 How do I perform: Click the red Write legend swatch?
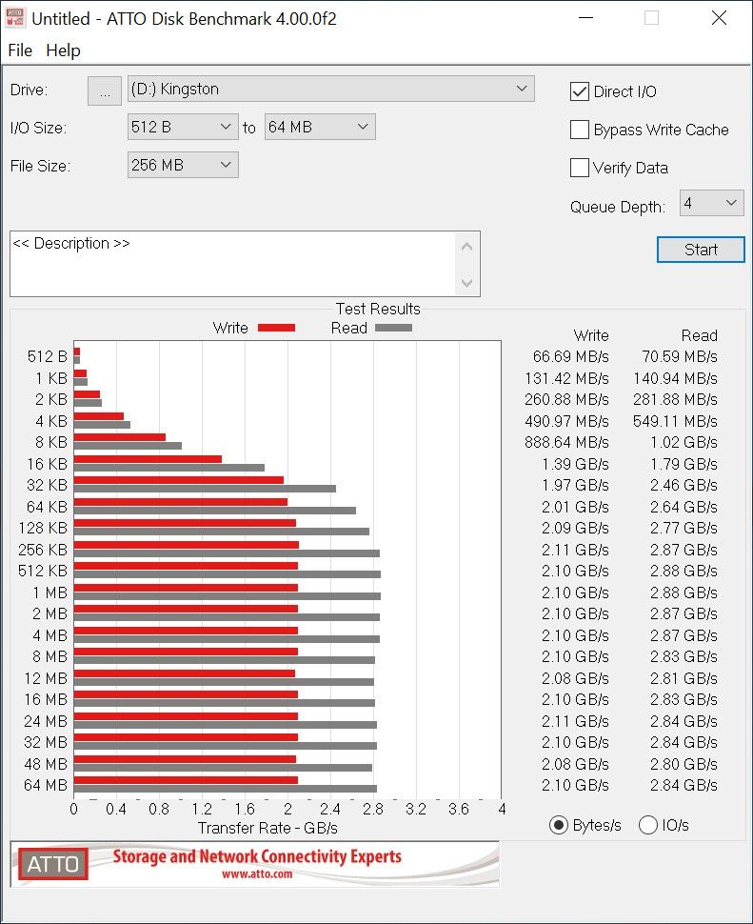pos(277,329)
